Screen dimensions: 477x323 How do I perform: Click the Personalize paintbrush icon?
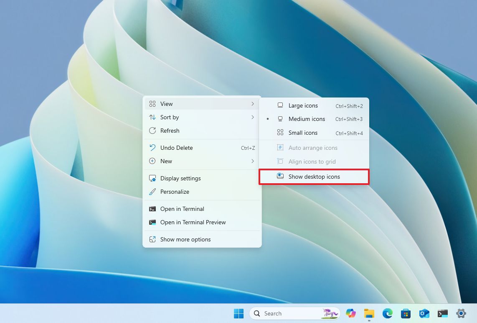pos(152,192)
